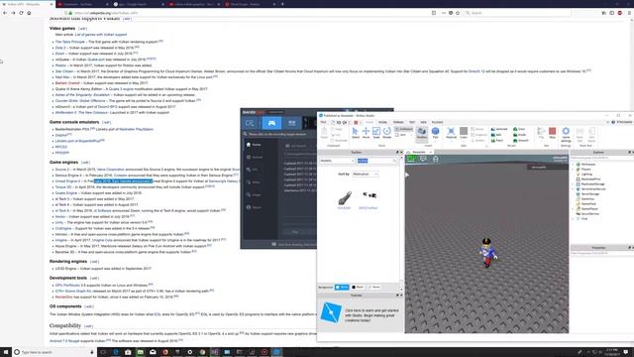Reload the Wikipedia page
634x357 pixels.
coord(21,13)
